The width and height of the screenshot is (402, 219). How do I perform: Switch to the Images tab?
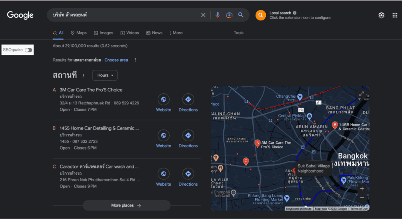click(104, 33)
